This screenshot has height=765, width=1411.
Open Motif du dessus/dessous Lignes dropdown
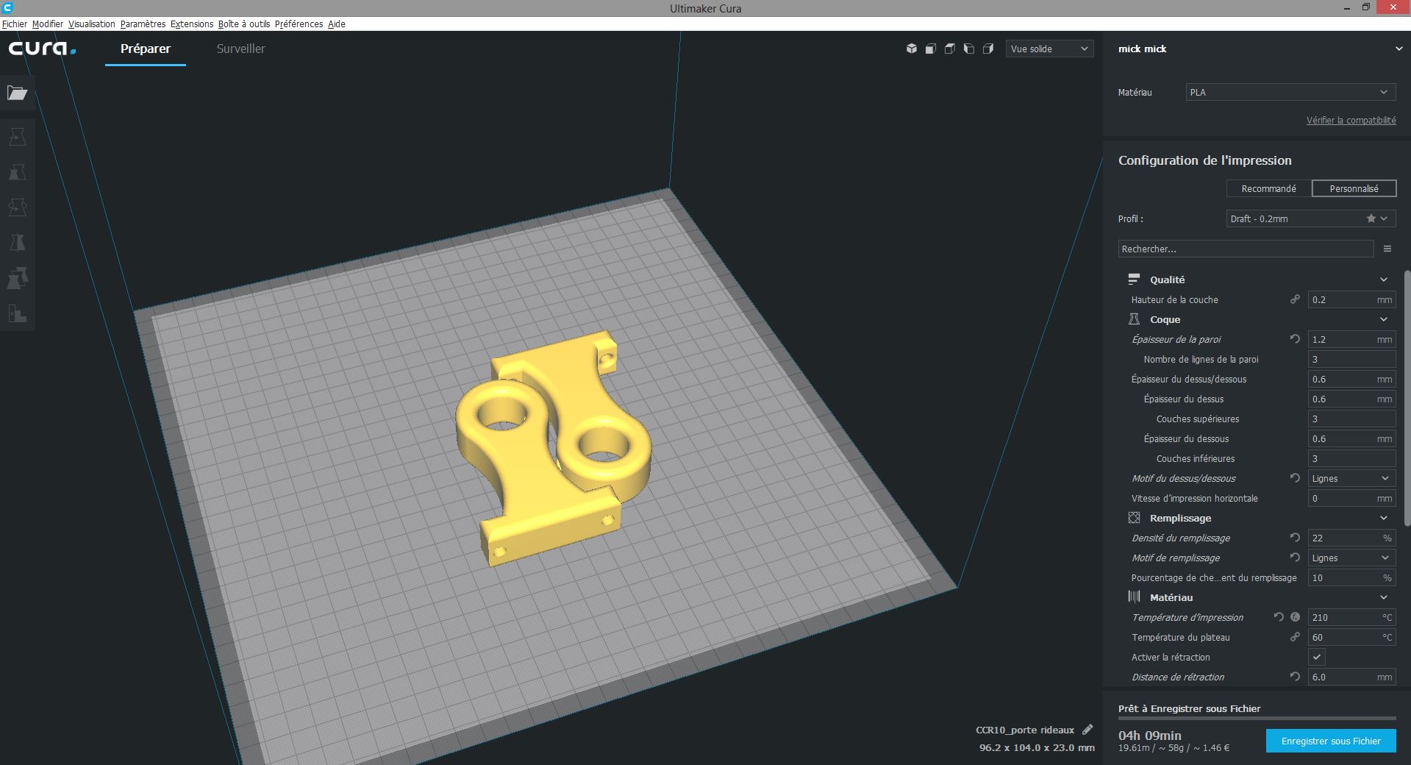[x=1351, y=478]
